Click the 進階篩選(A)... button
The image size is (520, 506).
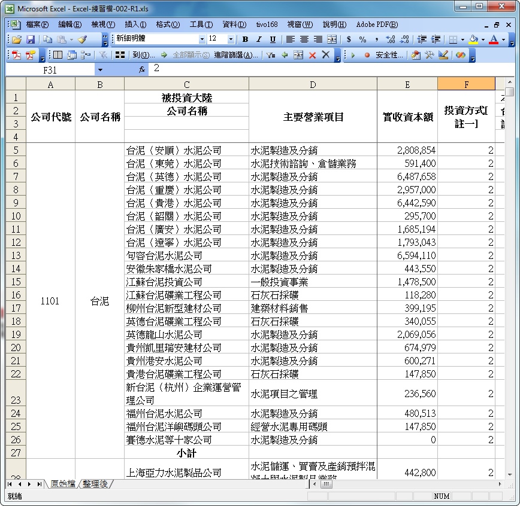[x=236, y=55]
